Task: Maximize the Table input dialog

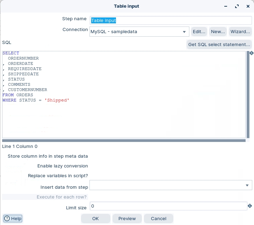Action: [237, 6]
